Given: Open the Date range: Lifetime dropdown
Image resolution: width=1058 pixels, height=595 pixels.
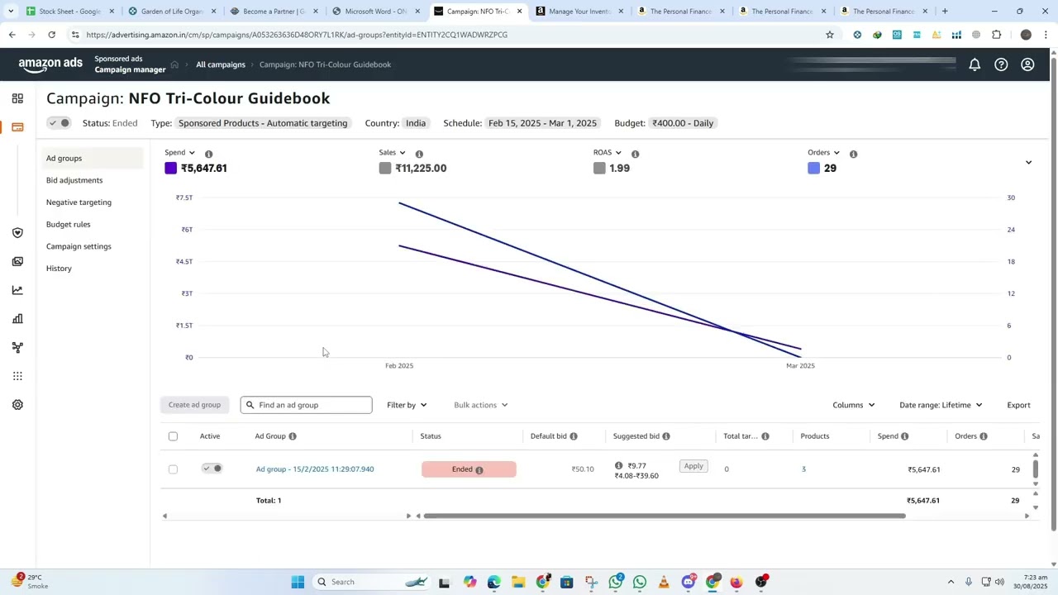Looking at the screenshot, I should tap(941, 405).
